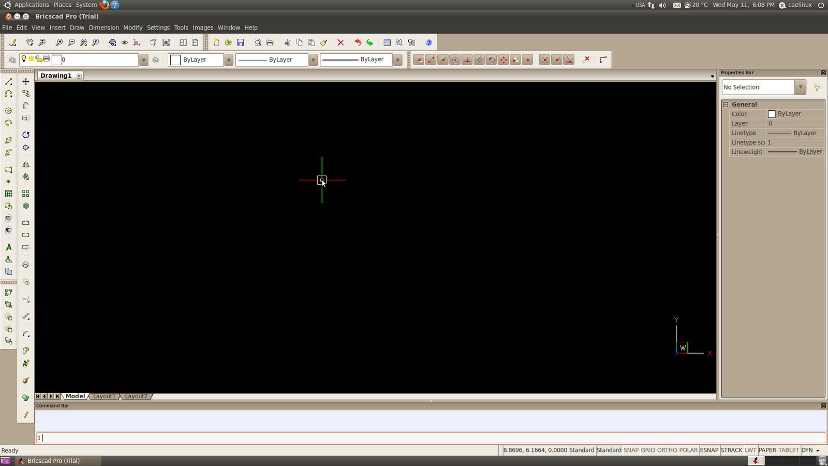Image resolution: width=828 pixels, height=466 pixels.
Task: Toggle ORTHO mode in status bar
Action: point(667,450)
